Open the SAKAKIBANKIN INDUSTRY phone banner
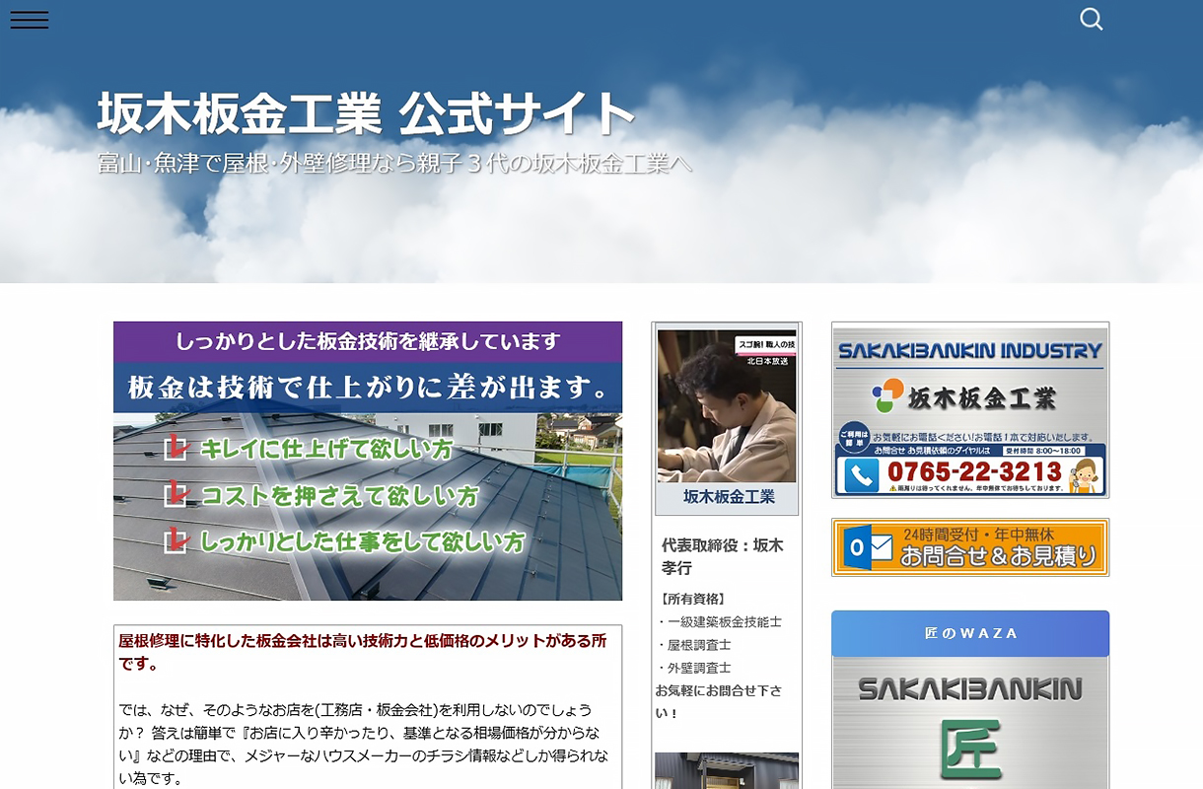Image resolution: width=1203 pixels, height=789 pixels. tap(970, 410)
